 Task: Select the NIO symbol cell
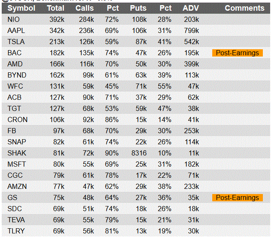pyautogui.click(x=14, y=19)
